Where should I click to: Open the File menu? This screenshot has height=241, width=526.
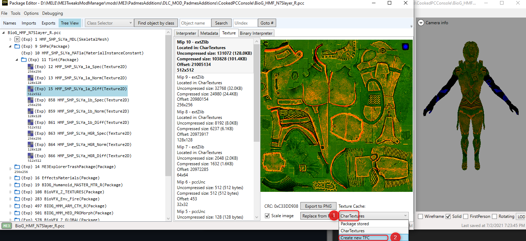point(4,13)
